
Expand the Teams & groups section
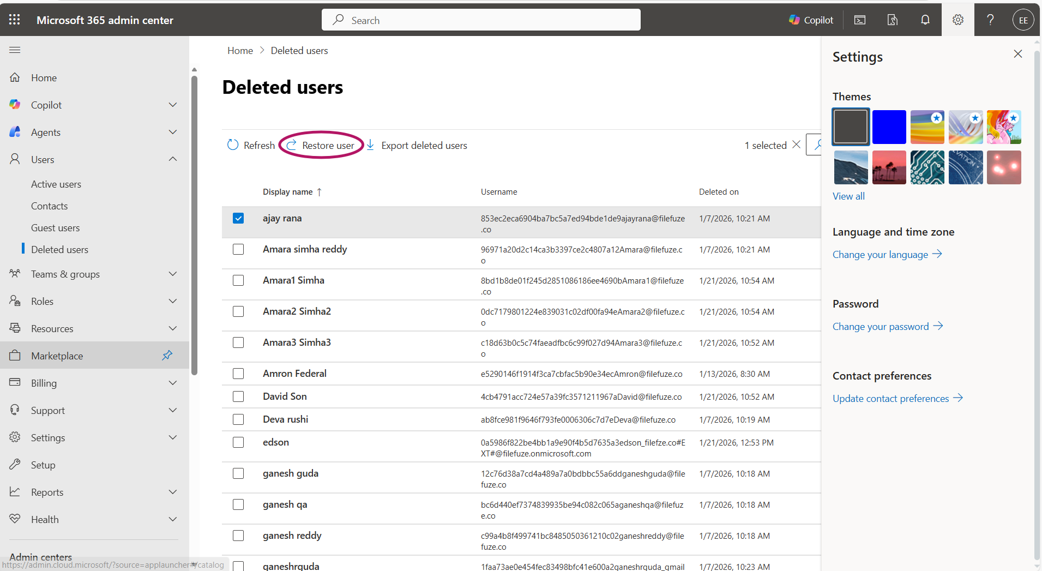click(172, 274)
